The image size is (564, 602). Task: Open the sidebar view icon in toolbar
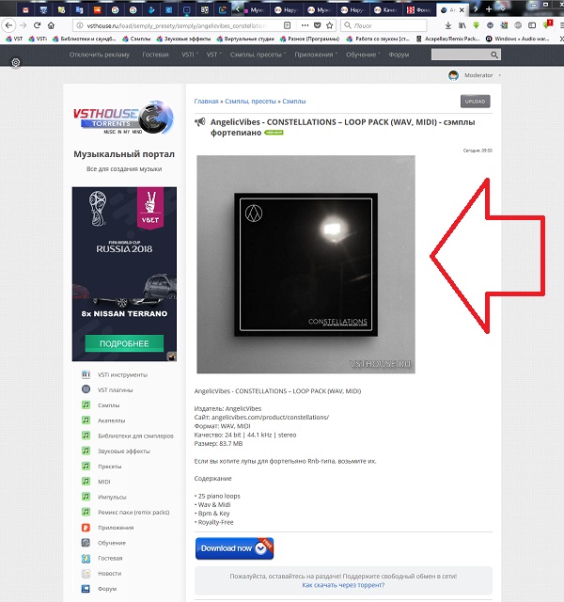click(532, 25)
